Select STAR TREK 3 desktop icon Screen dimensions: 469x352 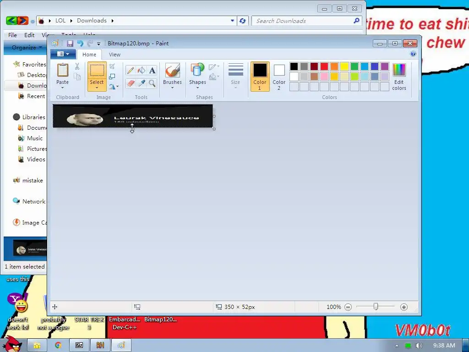click(x=89, y=323)
